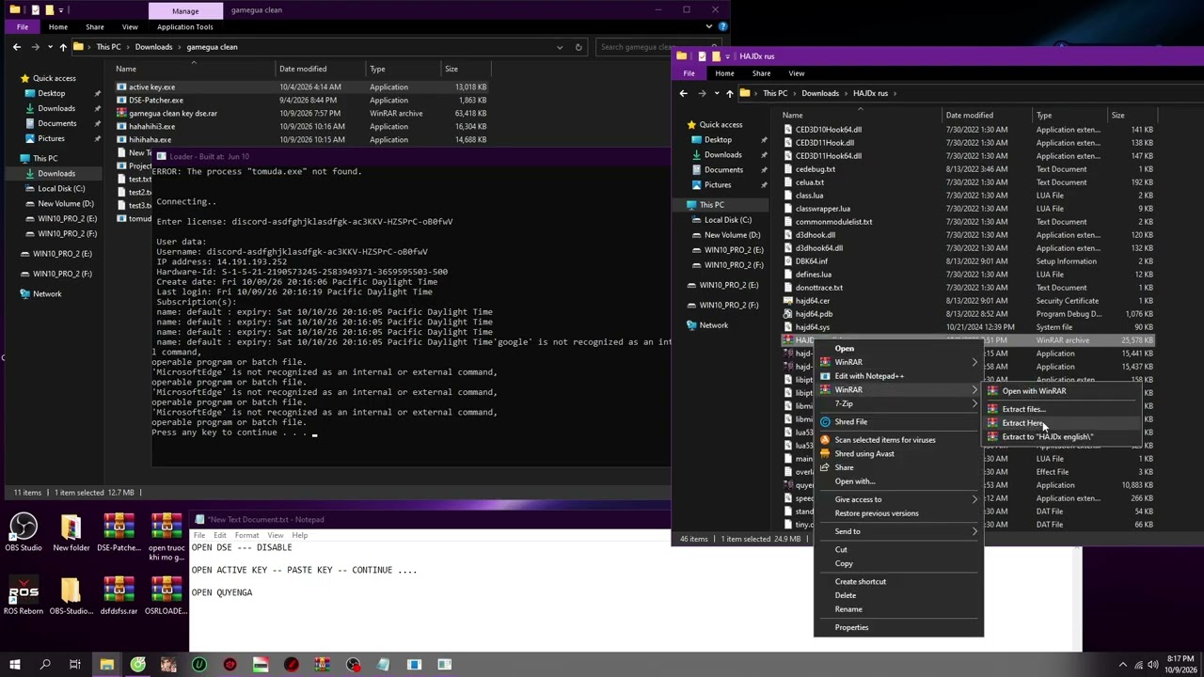Open address history dropdown in gamegua clean
Screen dimensions: 1204x677
coord(560,47)
